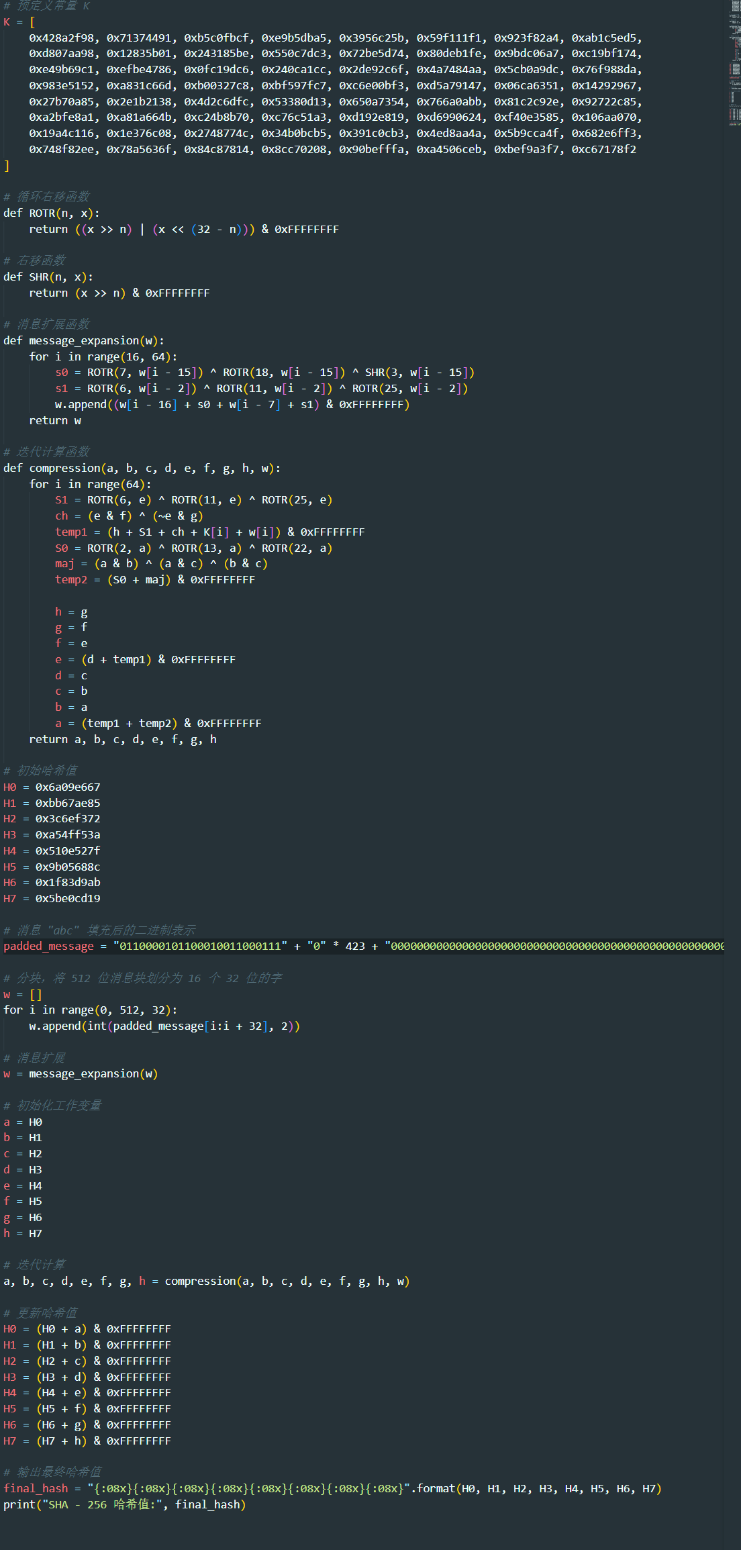
Task: Click the constant 0x428a2f98 in K
Action: click(64, 38)
